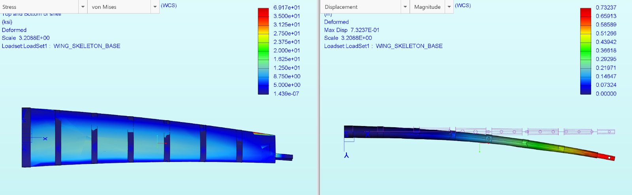Screen dimensions: 632x195
Task: Click the 1.250e+01 stress legend value
Action: coord(287,68)
